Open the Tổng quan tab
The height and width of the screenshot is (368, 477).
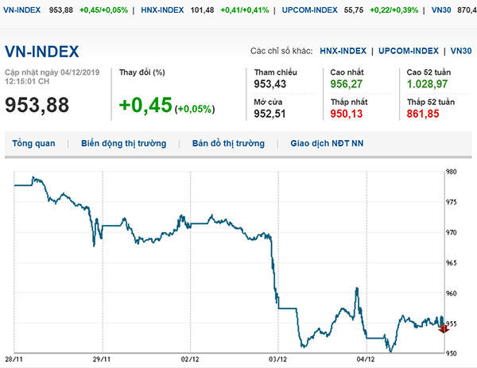click(33, 144)
